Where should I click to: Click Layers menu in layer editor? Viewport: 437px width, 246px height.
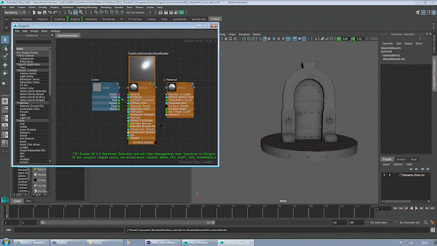click(x=386, y=164)
